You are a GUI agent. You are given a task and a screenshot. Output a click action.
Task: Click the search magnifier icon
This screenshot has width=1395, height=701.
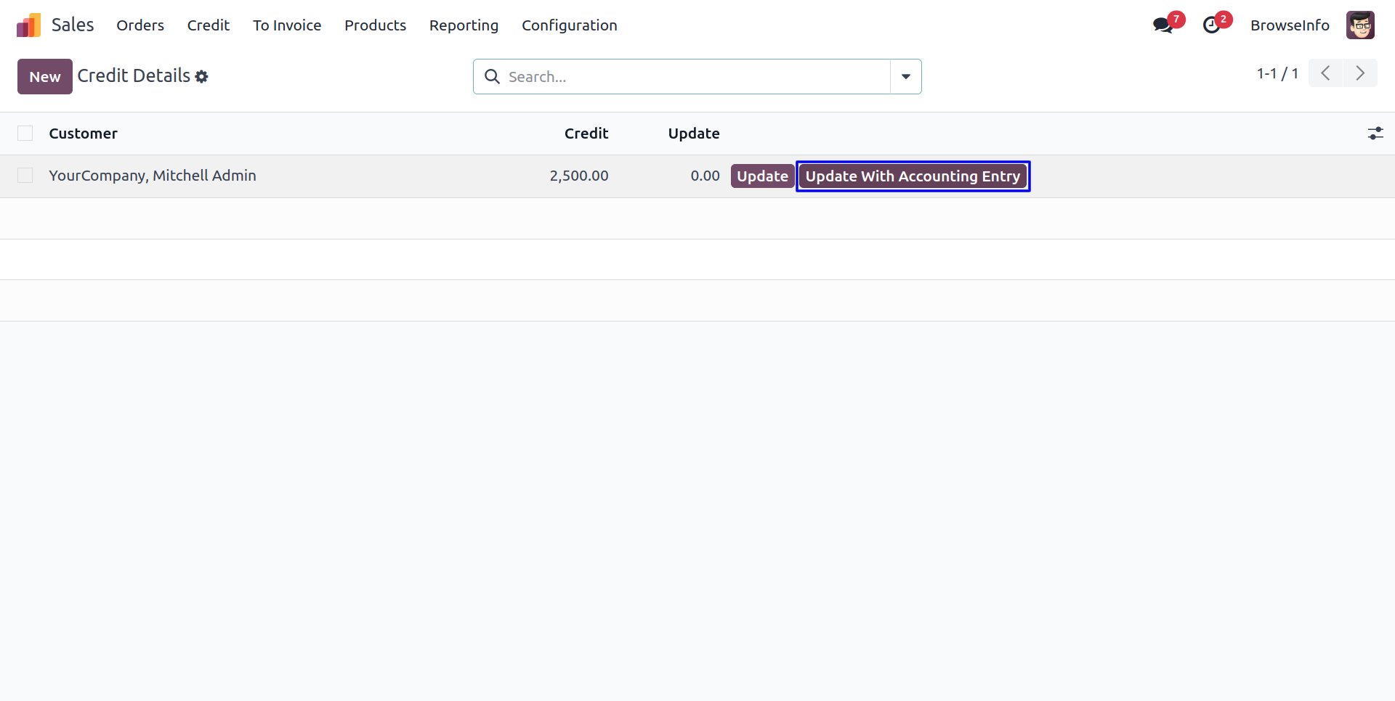point(492,77)
